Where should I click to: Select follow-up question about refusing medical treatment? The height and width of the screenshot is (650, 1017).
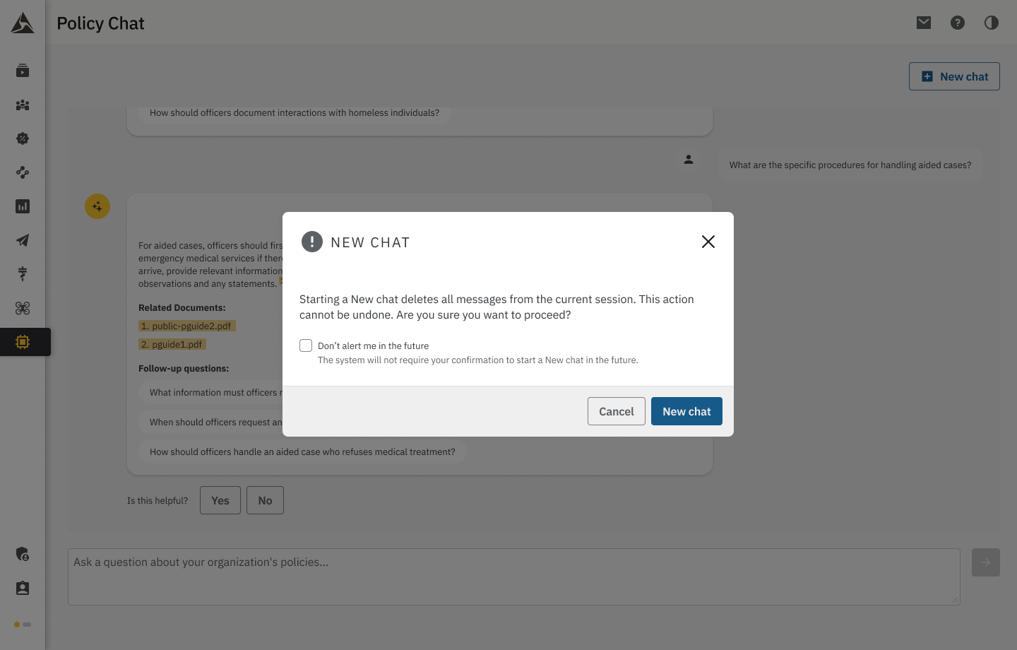302,451
